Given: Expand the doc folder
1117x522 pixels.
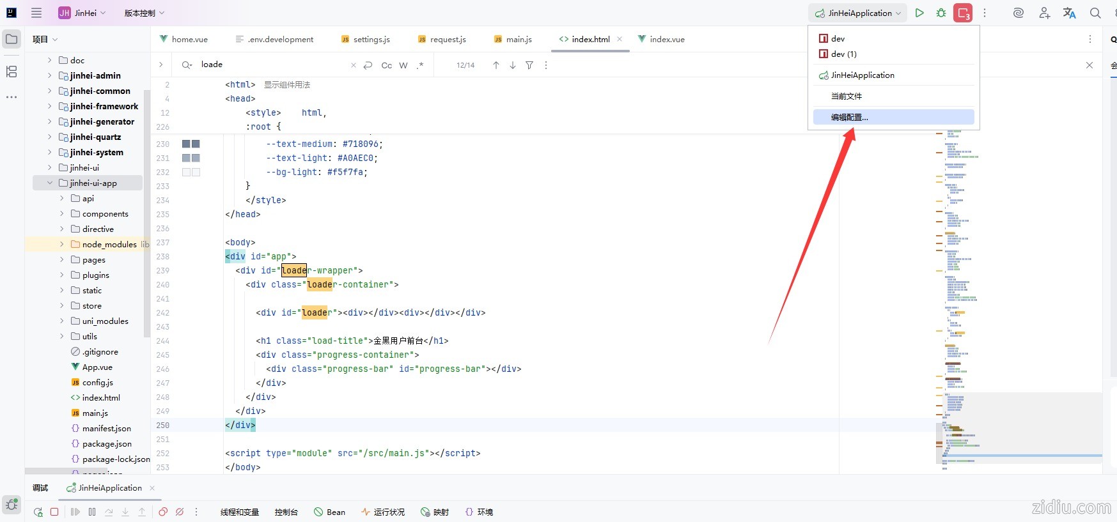Looking at the screenshot, I should pyautogui.click(x=50, y=60).
